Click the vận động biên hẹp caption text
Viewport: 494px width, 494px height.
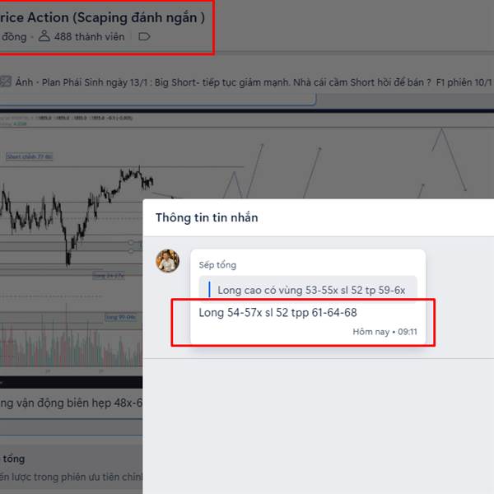pos(71,403)
